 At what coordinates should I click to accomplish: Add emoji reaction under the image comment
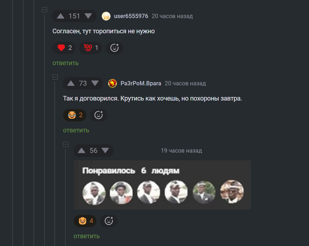click(x=109, y=221)
